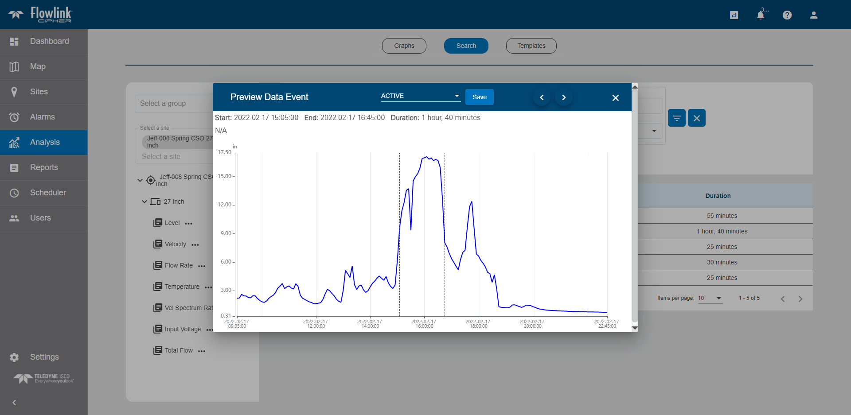Switch to the Graphs tab
Image resolution: width=851 pixels, height=415 pixels.
[404, 46]
